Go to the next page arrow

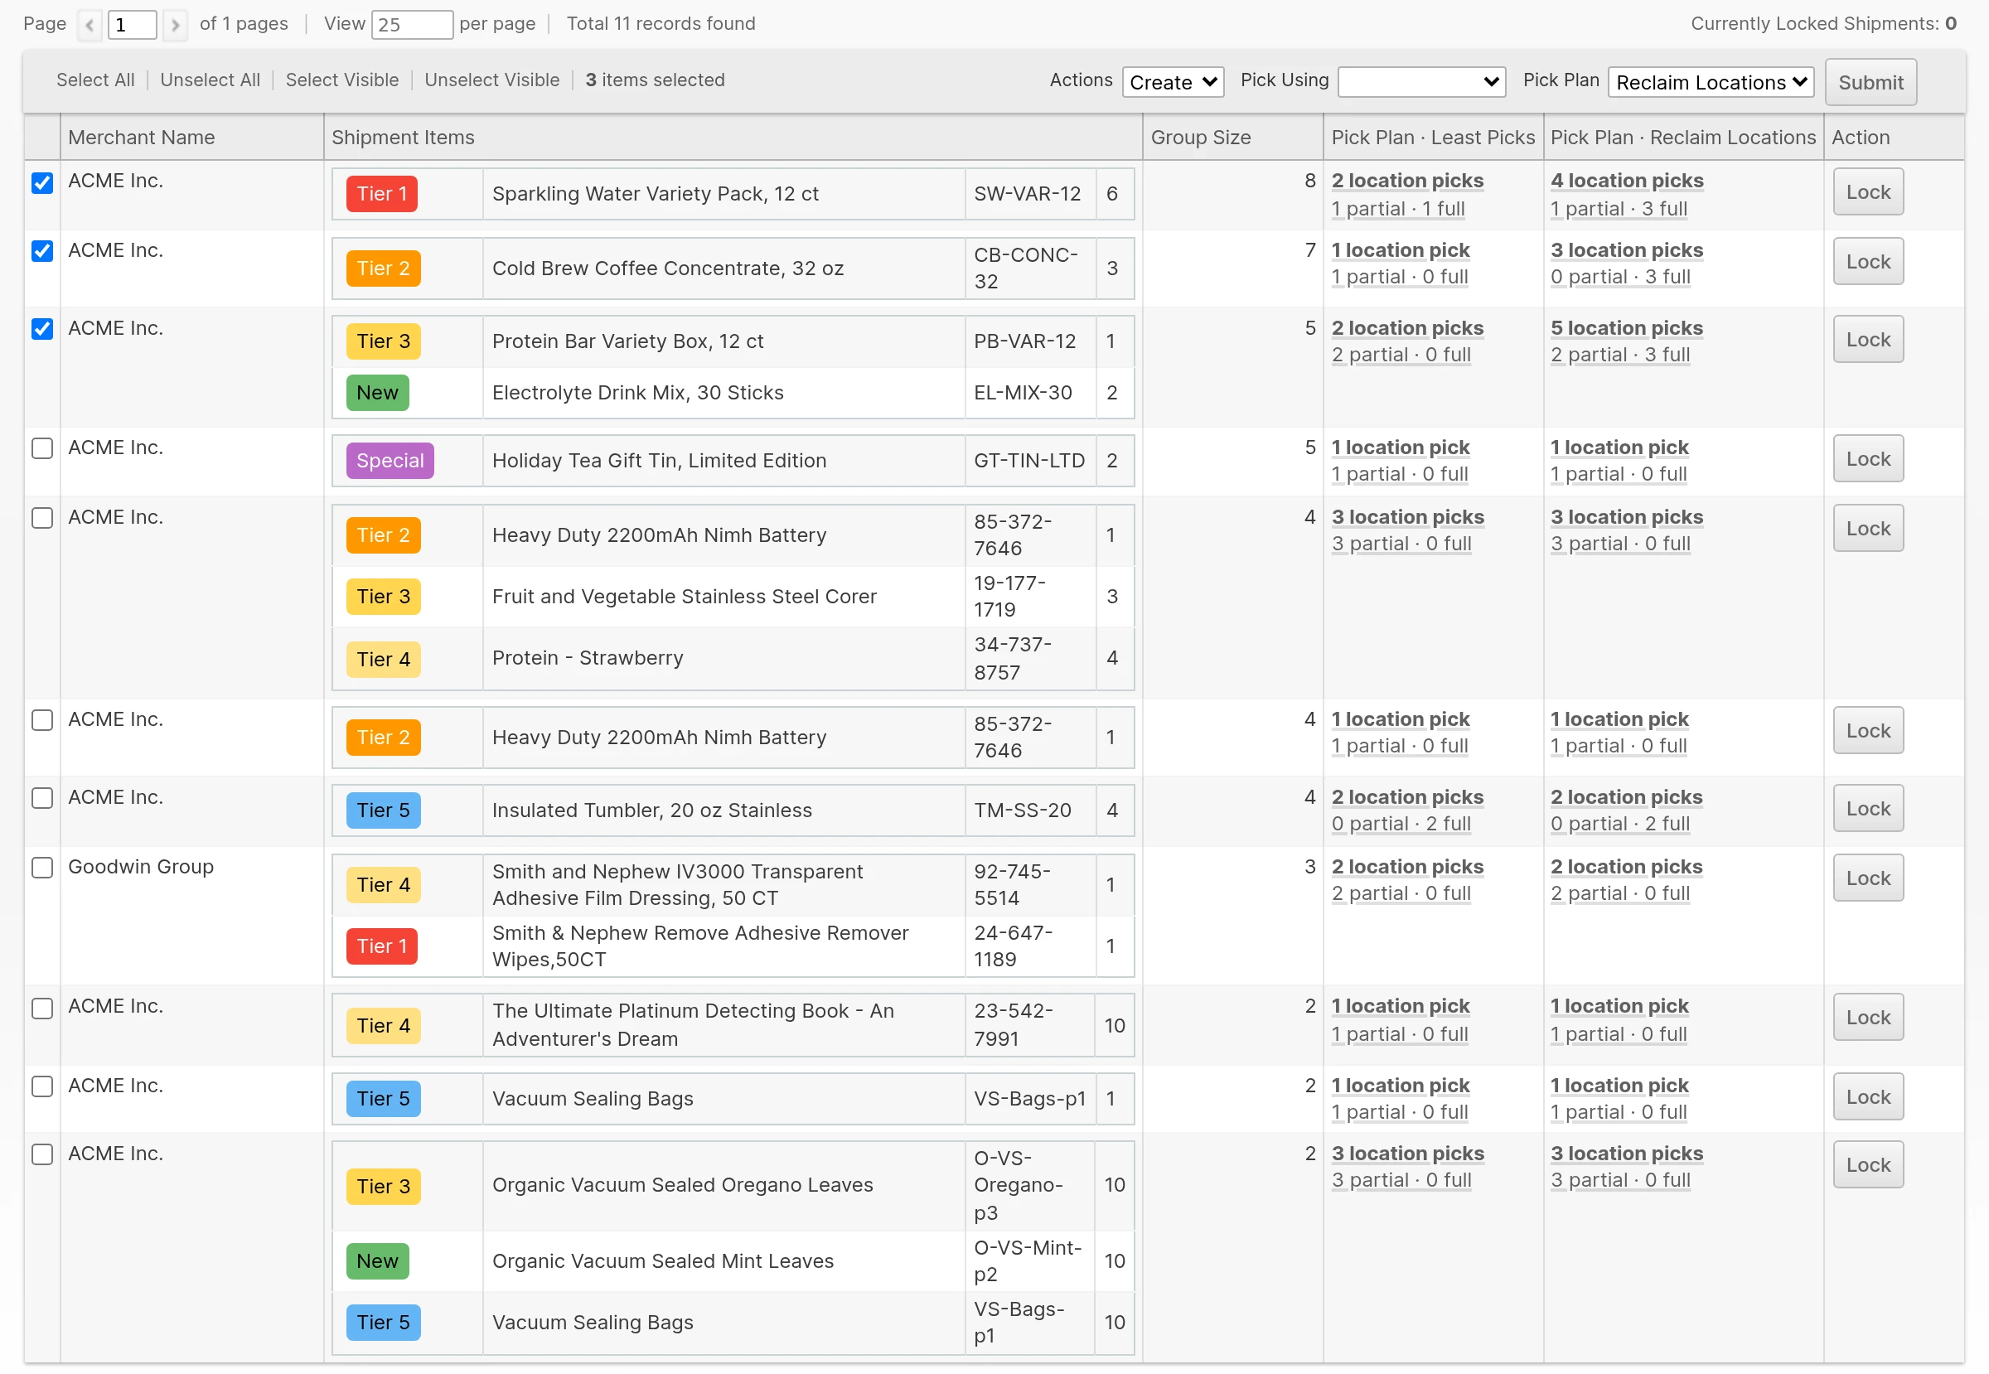(175, 24)
